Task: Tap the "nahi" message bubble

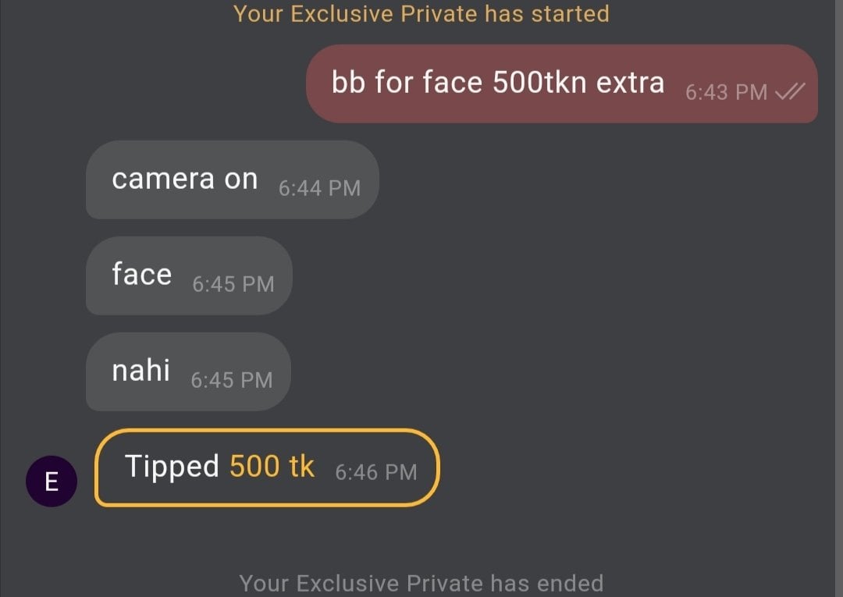Action: click(x=187, y=371)
